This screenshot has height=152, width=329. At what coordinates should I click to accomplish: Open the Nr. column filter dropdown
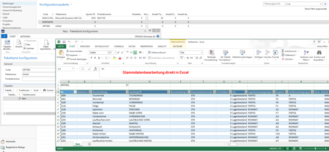point(75,92)
